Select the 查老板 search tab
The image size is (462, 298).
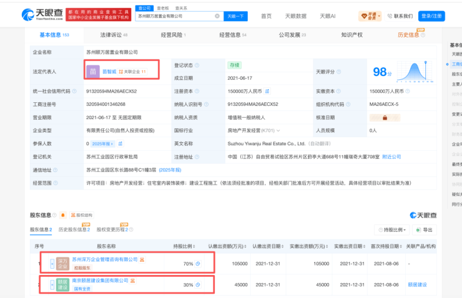pyautogui.click(x=163, y=8)
